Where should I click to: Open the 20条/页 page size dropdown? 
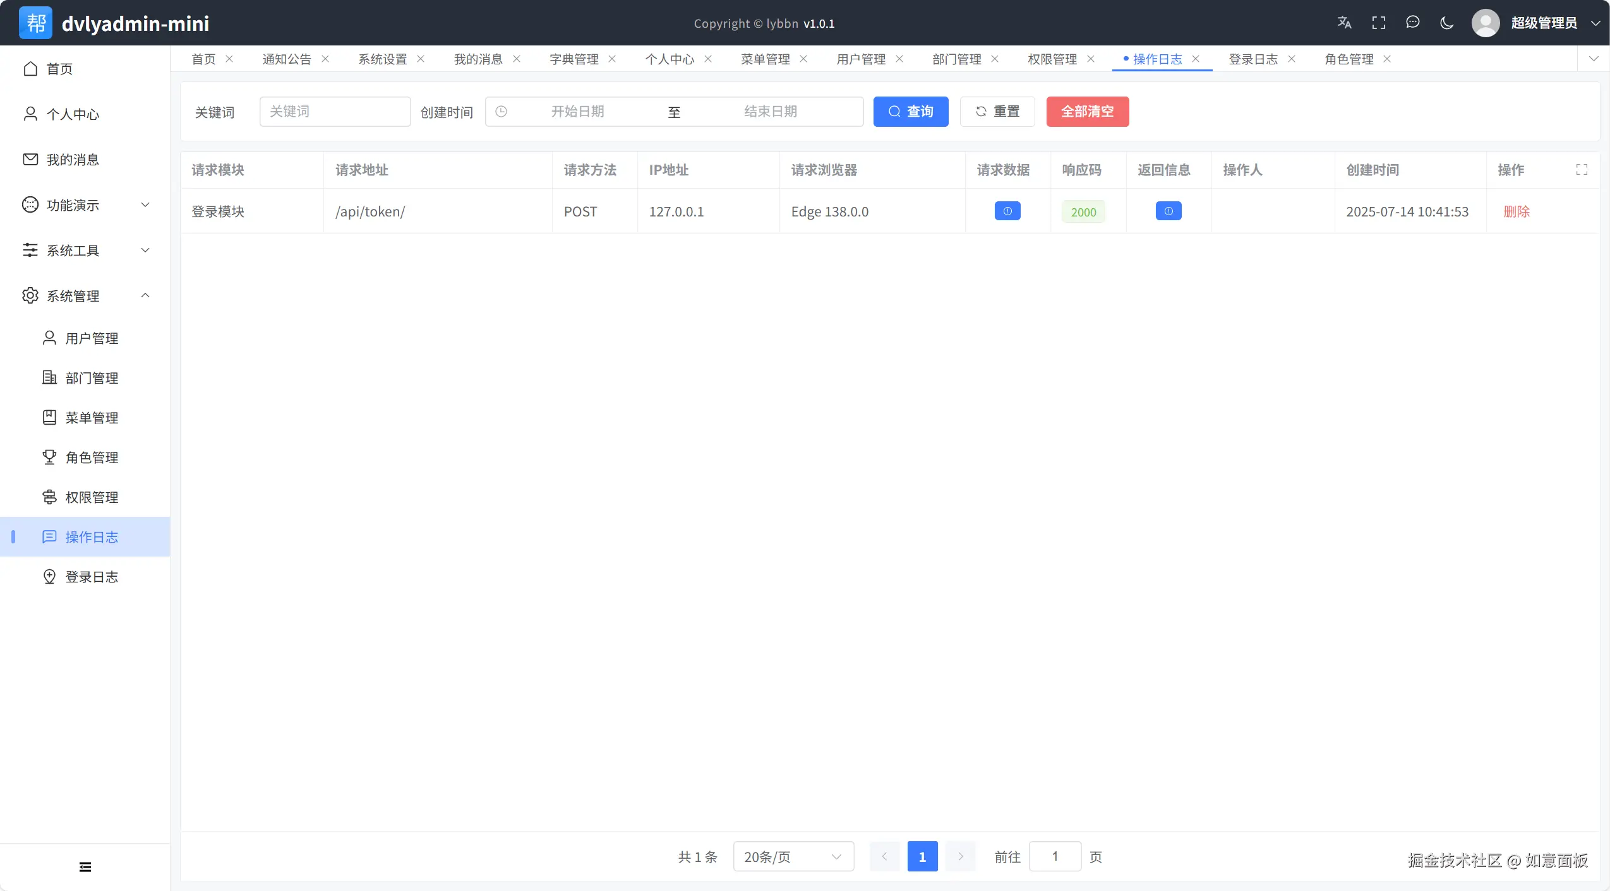[793, 857]
